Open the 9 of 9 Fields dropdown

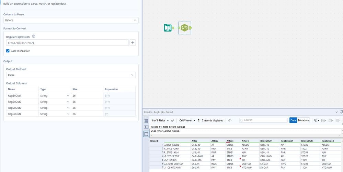pyautogui.click(x=160, y=120)
